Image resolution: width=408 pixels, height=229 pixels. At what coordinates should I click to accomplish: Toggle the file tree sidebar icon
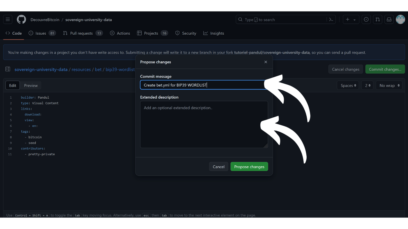coord(8,69)
